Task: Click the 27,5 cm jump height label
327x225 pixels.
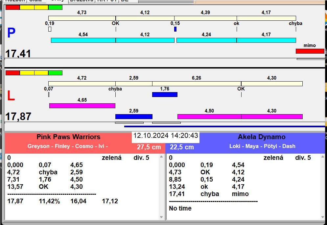Action: pos(149,147)
